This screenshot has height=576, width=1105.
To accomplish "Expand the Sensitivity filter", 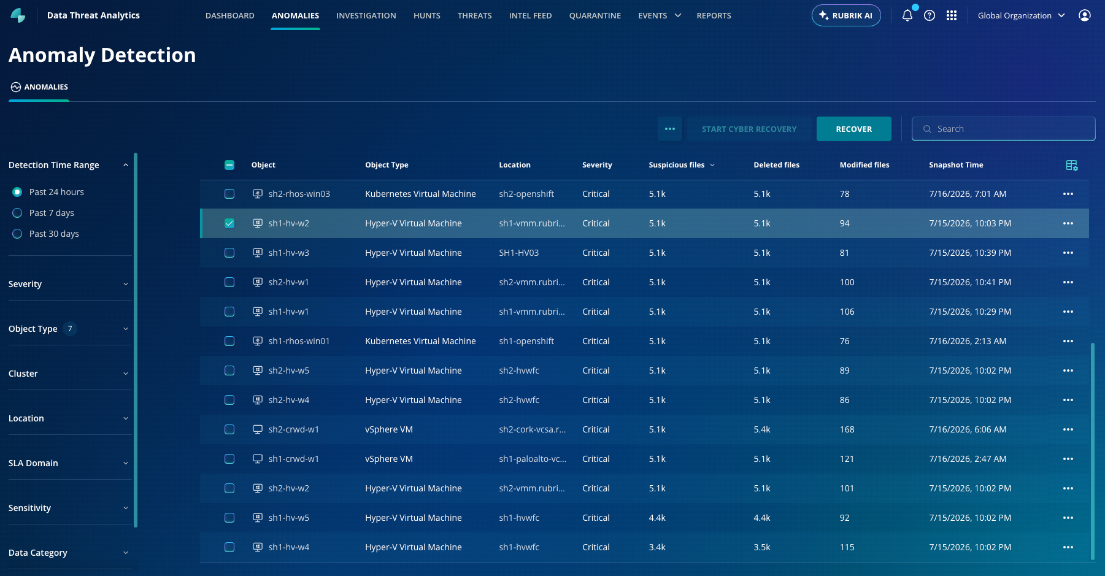I will (x=126, y=508).
